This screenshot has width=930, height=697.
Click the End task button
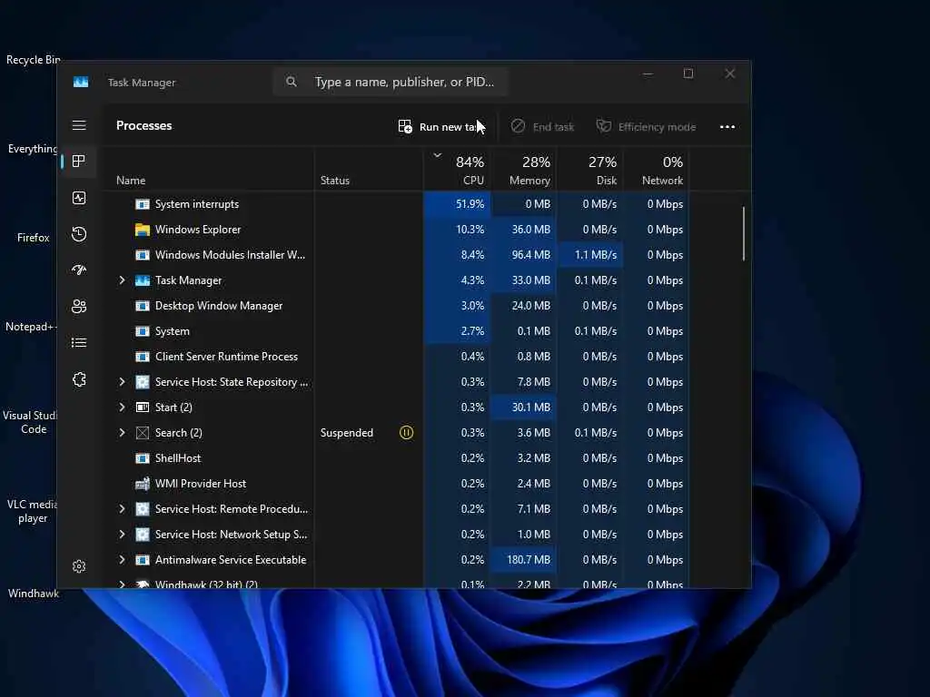(x=542, y=127)
